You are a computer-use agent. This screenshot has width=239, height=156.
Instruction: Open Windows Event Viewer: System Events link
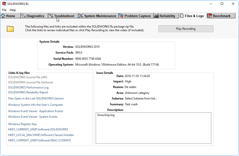(33, 117)
